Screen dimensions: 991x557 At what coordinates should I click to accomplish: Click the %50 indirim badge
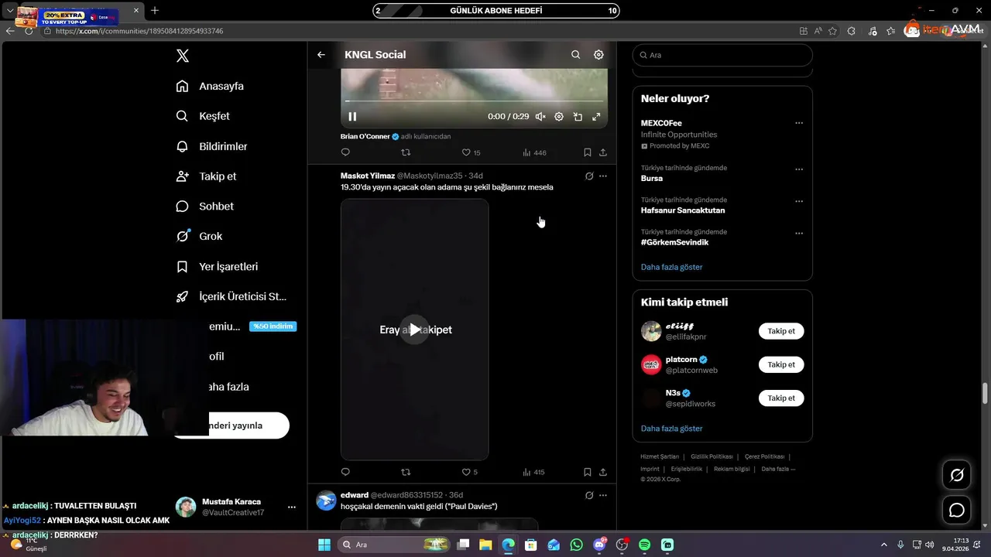point(273,326)
